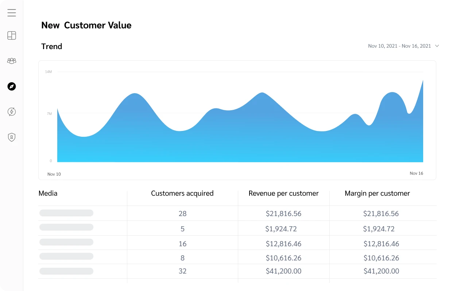Image resolution: width=456 pixels, height=291 pixels.
Task: Select the dashboard layout icon
Action: [x=11, y=35]
